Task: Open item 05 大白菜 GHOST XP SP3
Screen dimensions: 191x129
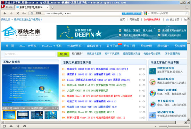Action: click(88, 91)
